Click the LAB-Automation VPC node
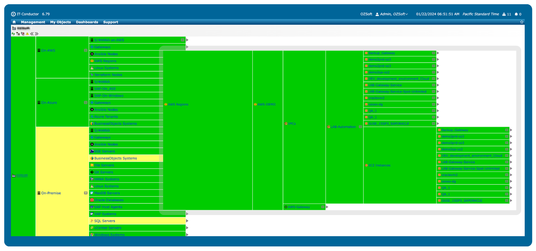The width and height of the screenshot is (536, 251). click(x=343, y=127)
